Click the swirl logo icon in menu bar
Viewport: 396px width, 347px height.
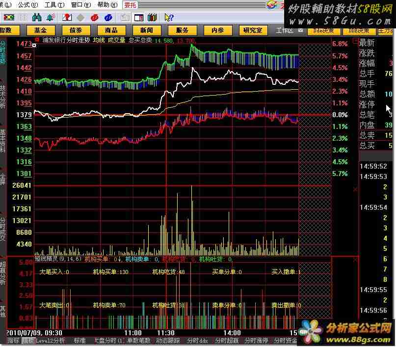pos(272,5)
